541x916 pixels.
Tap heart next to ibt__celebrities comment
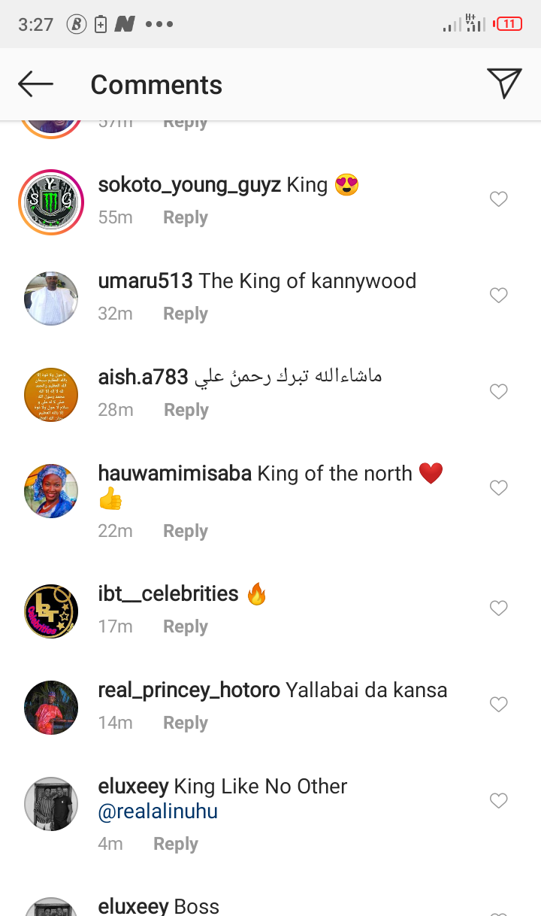click(x=498, y=608)
